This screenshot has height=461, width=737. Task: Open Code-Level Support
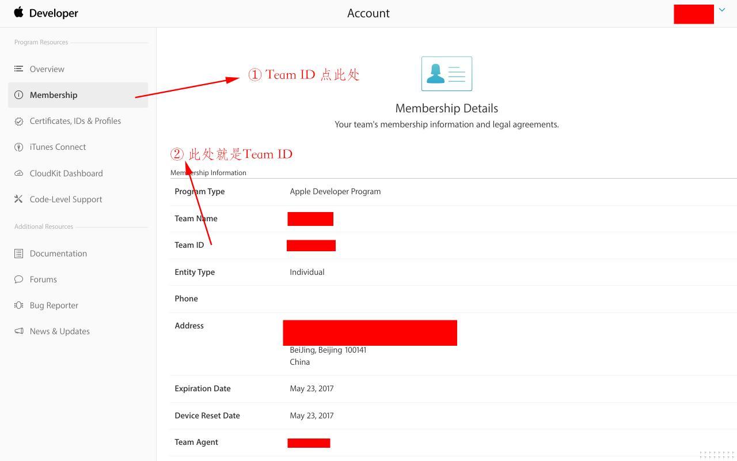[66, 199]
